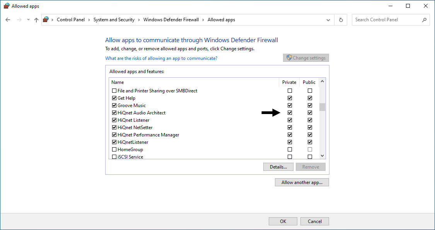Toggle HiQnet Performance Manager Public checkbox
435x230 pixels.
point(310,135)
